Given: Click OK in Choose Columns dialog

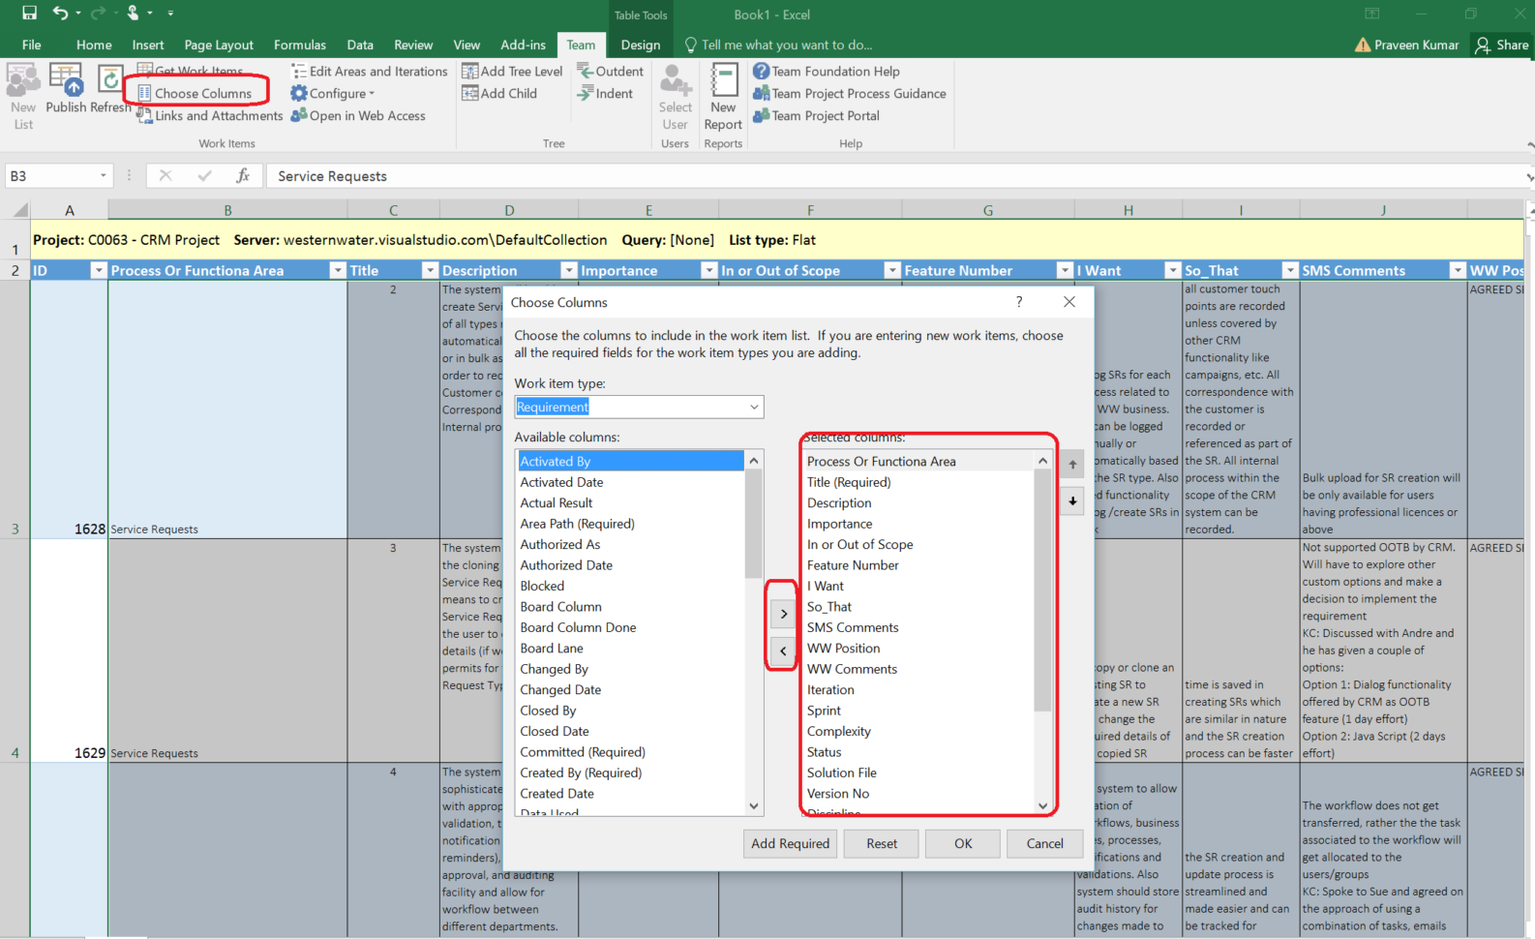Looking at the screenshot, I should point(963,843).
